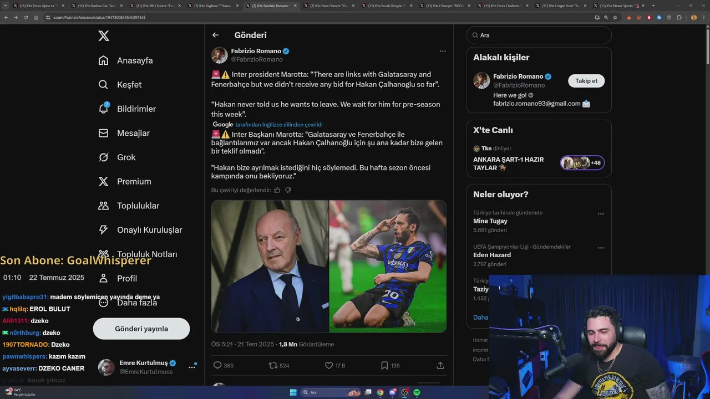Viewport: 710px width, 399px height.
Task: Open a new browser tab
Action: pyautogui.click(x=653, y=6)
